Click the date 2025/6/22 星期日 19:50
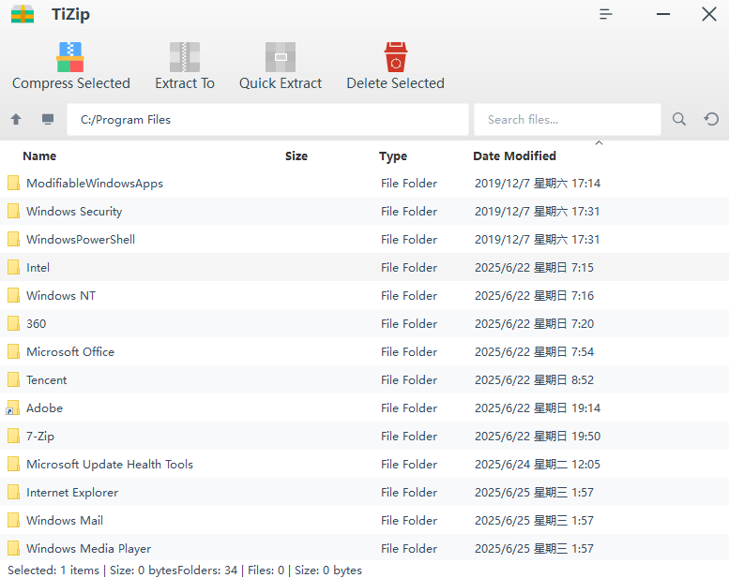This screenshot has height=578, width=729. 538,436
